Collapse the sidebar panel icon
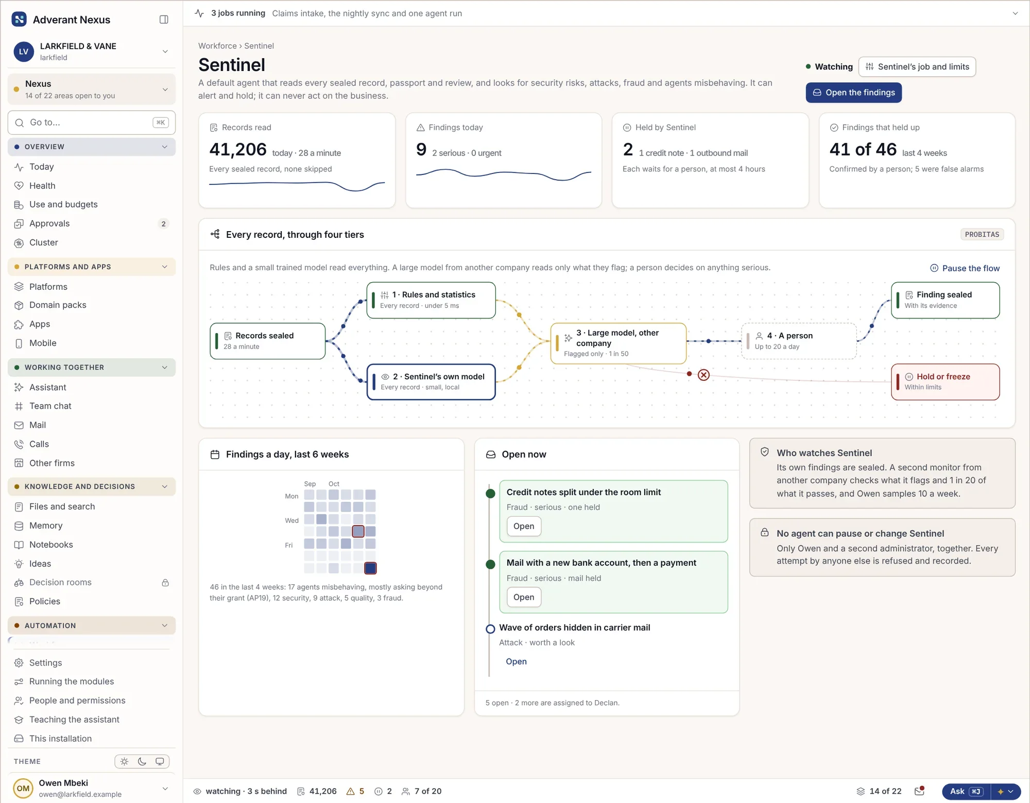Image resolution: width=1030 pixels, height=803 pixels. [x=164, y=20]
